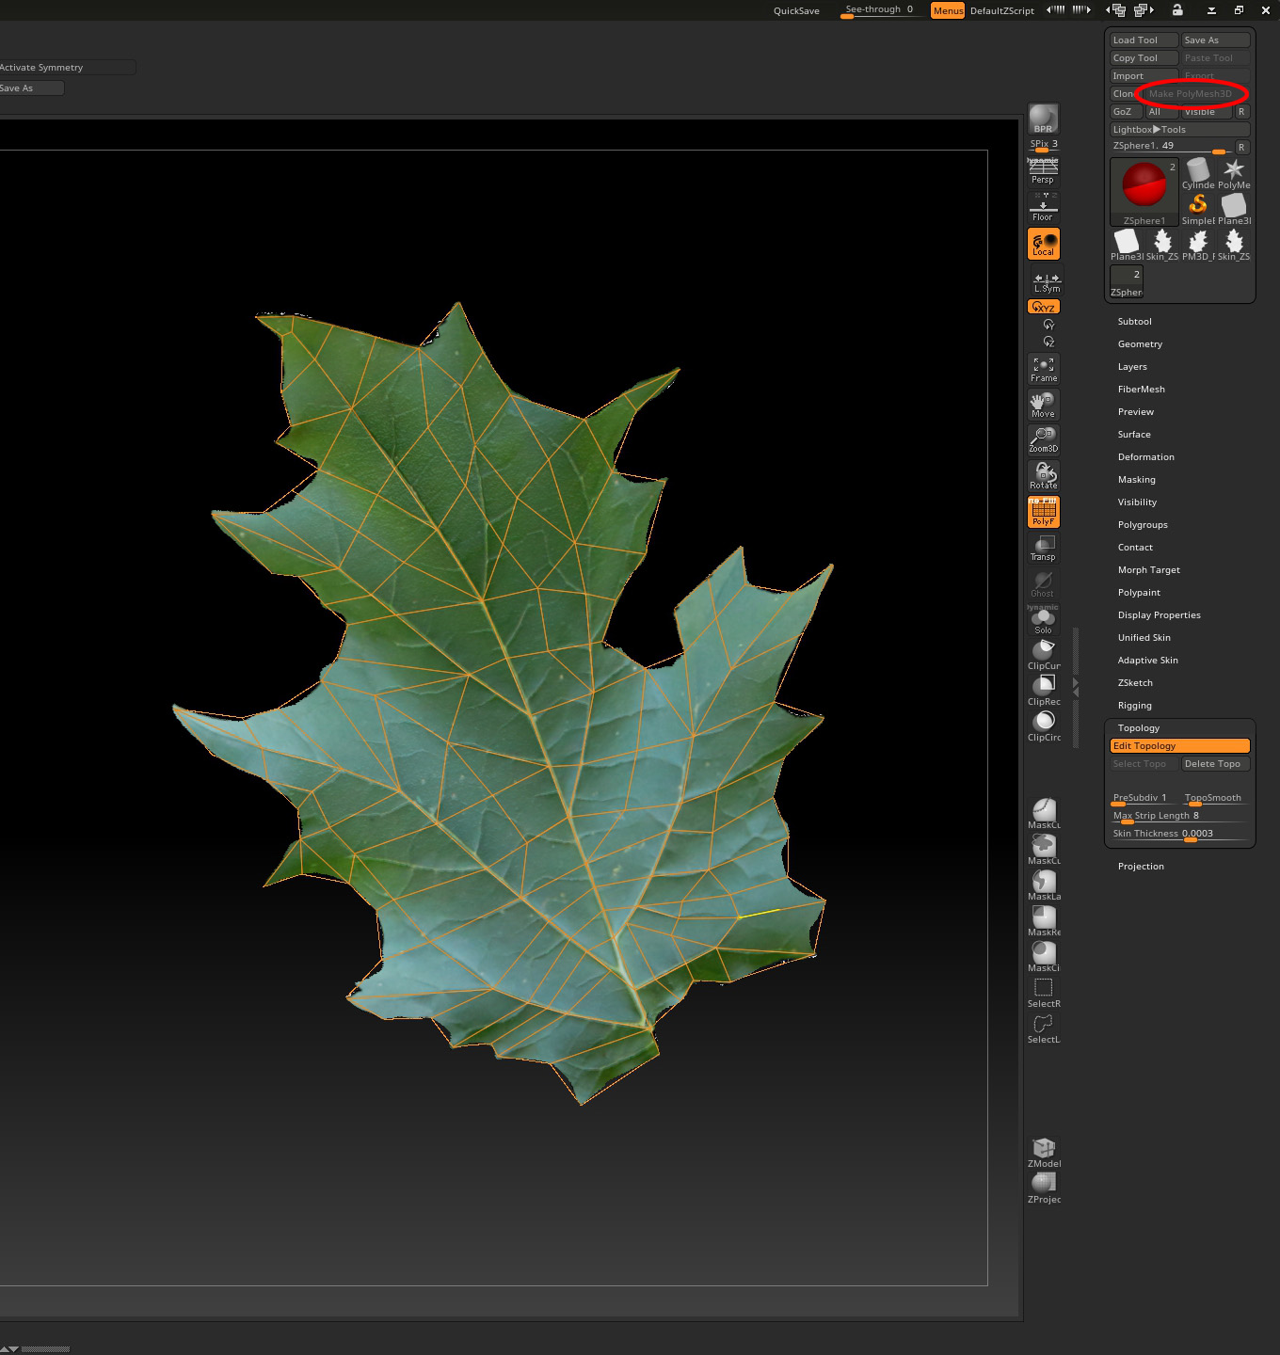Select the Move view icon
Image resolution: width=1280 pixels, height=1355 pixels.
1043,405
